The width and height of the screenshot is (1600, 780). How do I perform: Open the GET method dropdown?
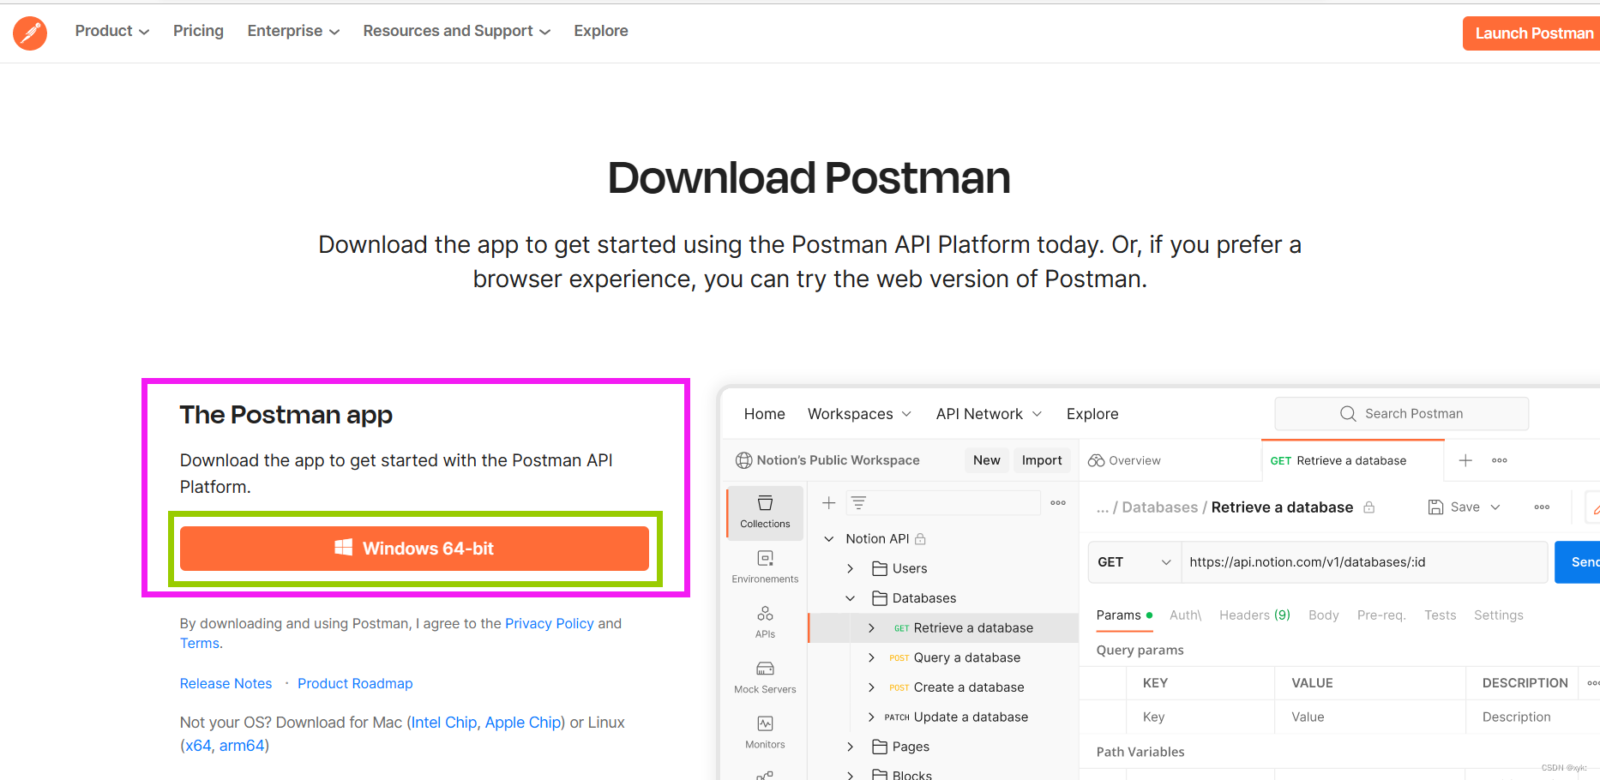coord(1134,562)
